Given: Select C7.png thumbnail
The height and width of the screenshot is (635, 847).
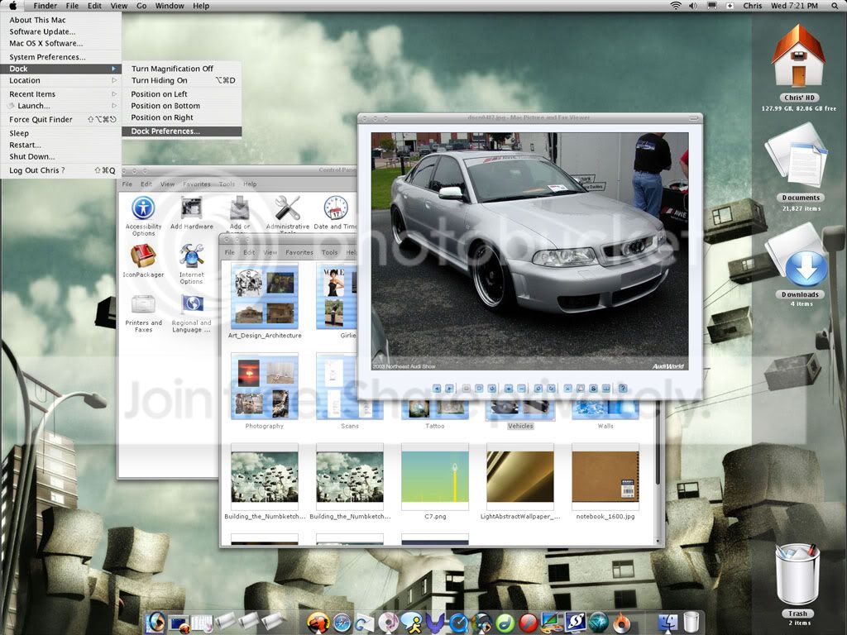Looking at the screenshot, I should coord(435,477).
